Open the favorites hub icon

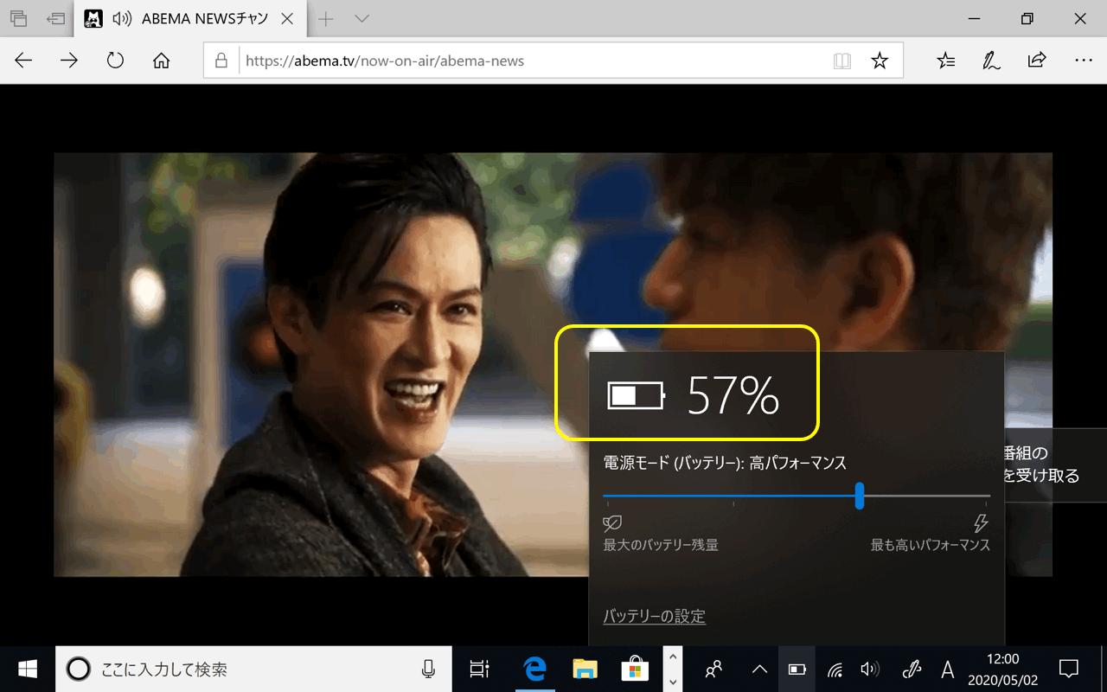[x=946, y=61]
